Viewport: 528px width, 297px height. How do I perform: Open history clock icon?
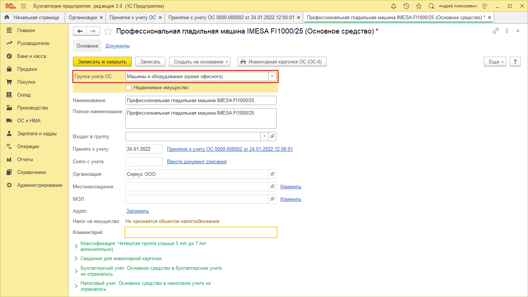[406, 6]
